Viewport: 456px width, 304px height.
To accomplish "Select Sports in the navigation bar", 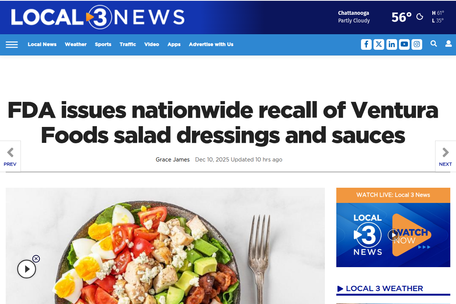I will (103, 44).
